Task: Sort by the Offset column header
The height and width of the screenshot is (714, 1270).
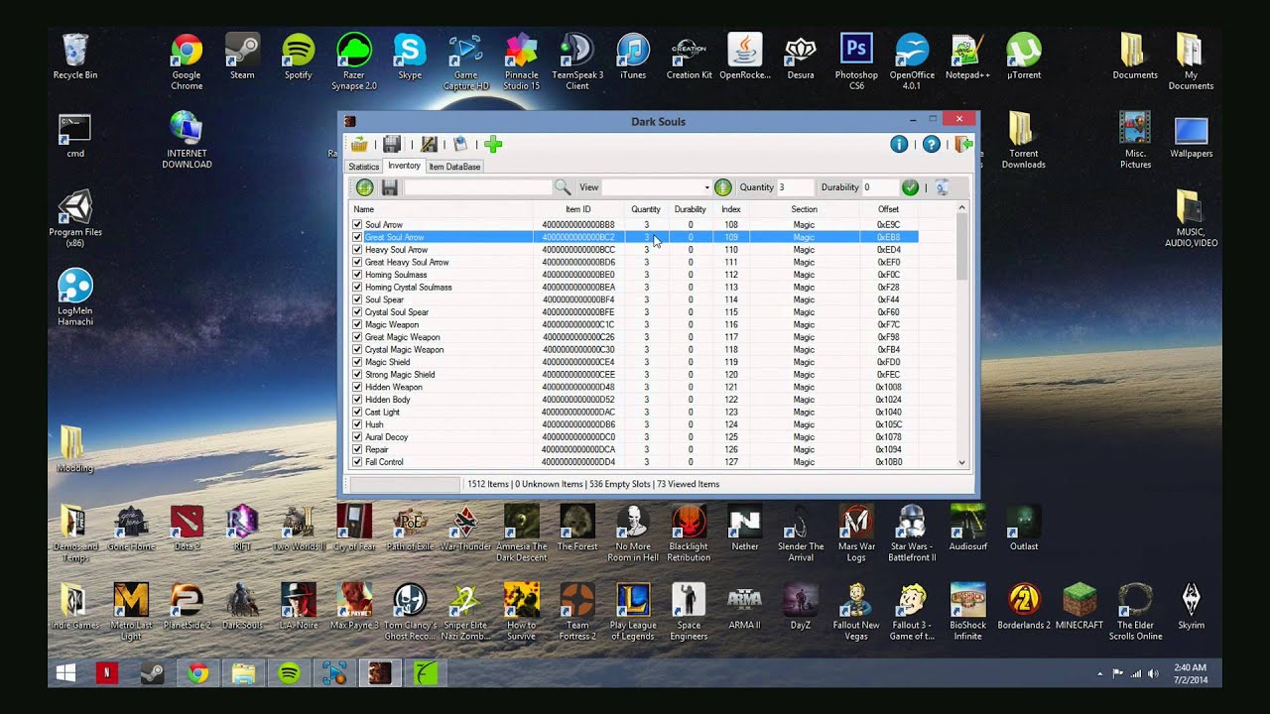Action: tap(888, 209)
